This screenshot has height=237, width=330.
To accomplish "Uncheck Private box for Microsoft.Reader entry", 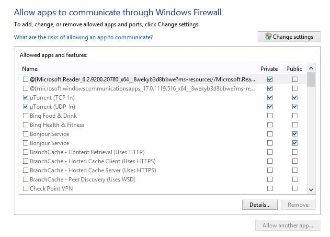I will tap(270, 79).
